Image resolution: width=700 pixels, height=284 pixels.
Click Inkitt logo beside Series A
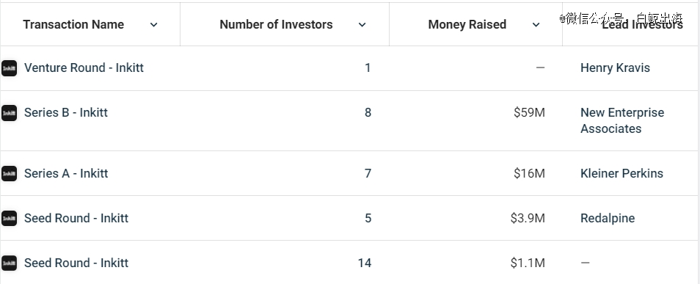(9, 174)
